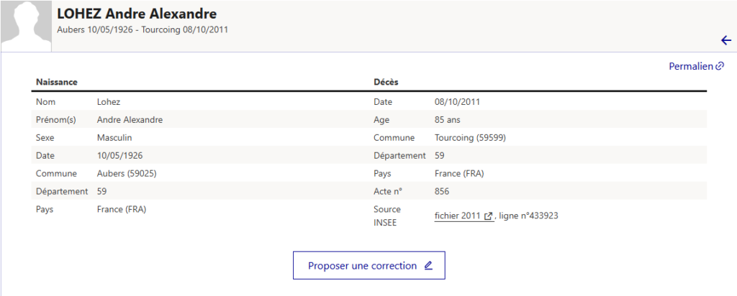Viewport: 737px width, 296px height.
Task: Open the fichier 2011 source link
Action: (458, 216)
